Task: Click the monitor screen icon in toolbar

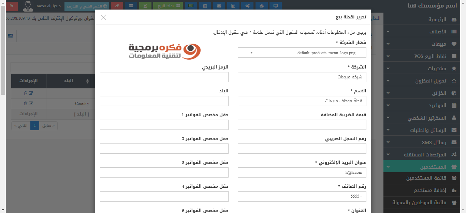Action: tap(275, 6)
